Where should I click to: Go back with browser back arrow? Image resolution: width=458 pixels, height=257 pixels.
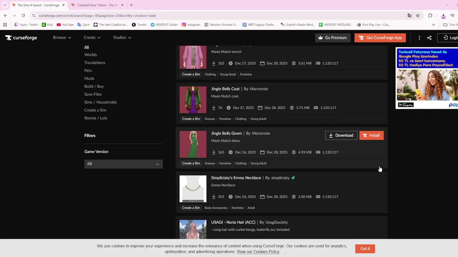click(5, 16)
